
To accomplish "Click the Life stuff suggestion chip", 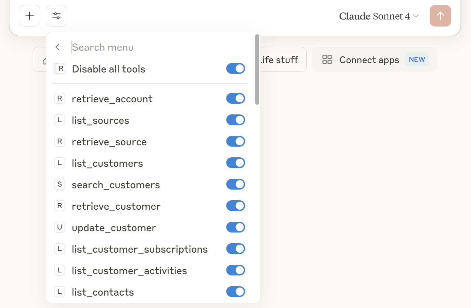I will 283,59.
